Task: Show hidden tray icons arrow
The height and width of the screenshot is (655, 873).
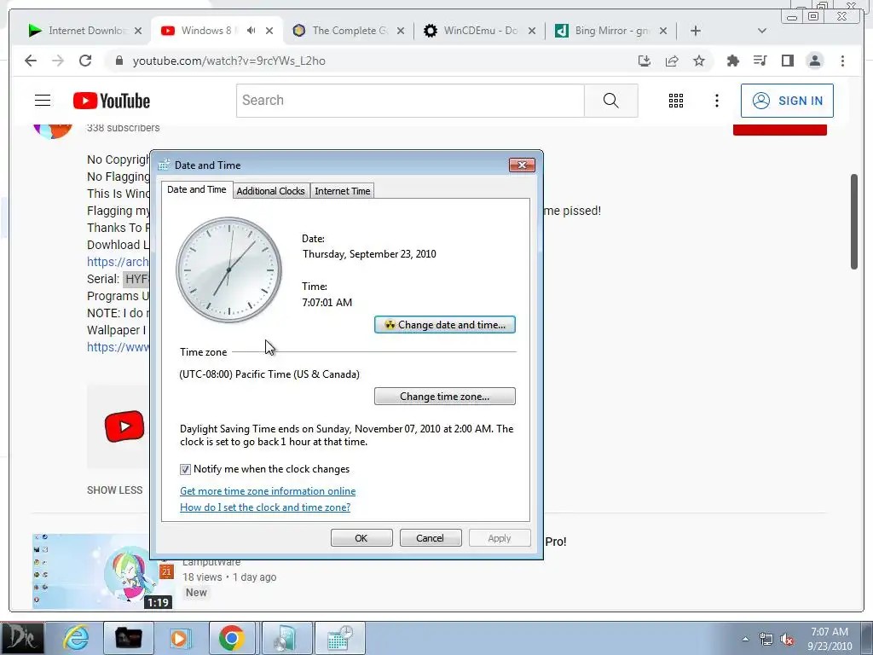Action: (745, 639)
